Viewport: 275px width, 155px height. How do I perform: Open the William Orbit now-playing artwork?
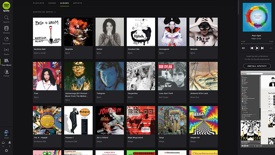(x=257, y=17)
